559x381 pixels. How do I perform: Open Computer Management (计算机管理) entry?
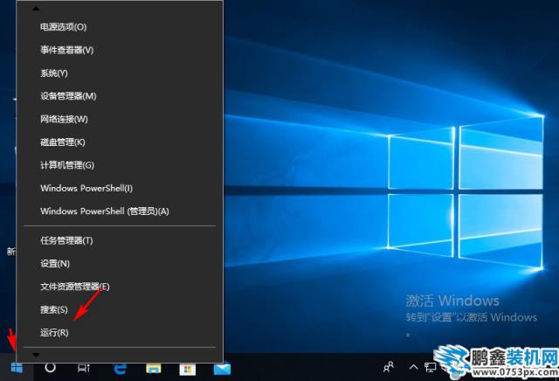tap(120, 165)
